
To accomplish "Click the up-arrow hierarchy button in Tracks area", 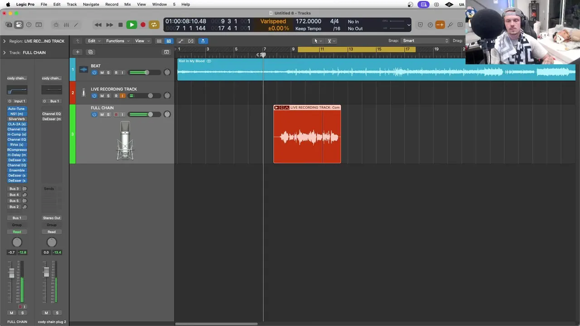I will tap(77, 41).
